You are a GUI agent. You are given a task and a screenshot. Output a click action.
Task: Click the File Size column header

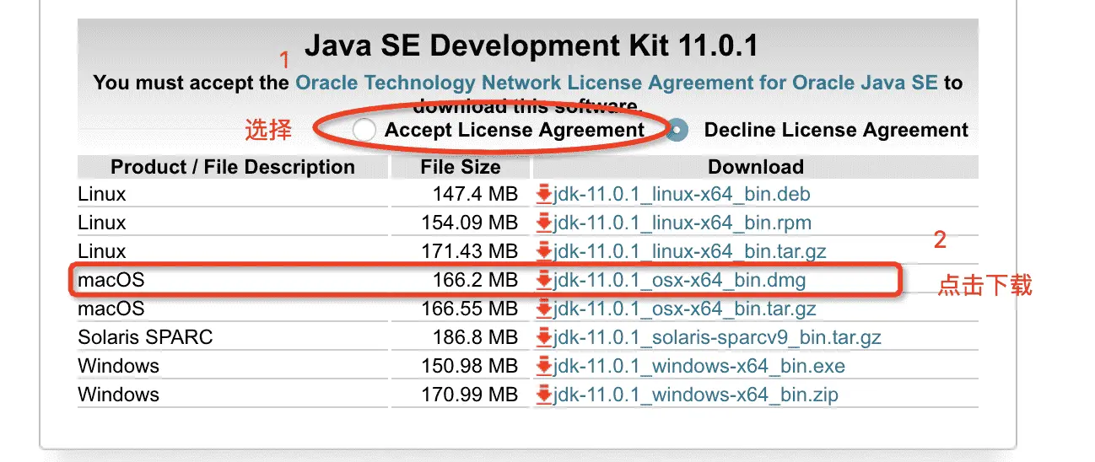[461, 167]
